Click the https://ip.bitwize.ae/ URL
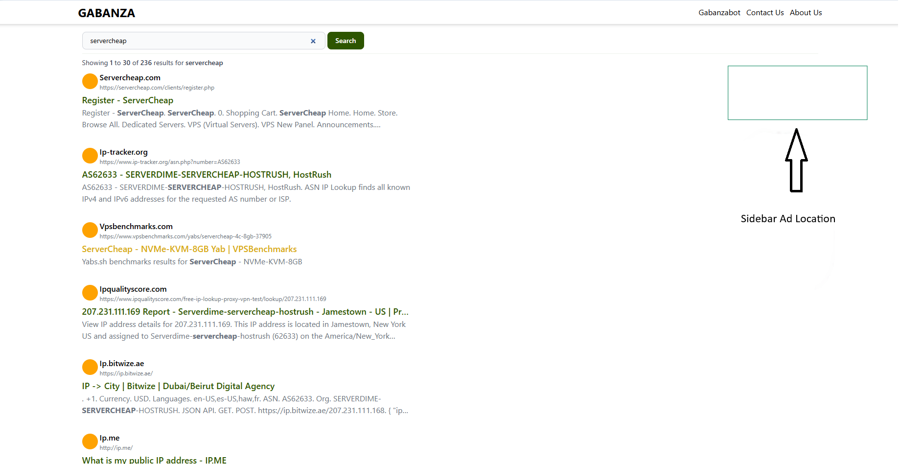Viewport: 900px width, 464px height. click(x=126, y=373)
